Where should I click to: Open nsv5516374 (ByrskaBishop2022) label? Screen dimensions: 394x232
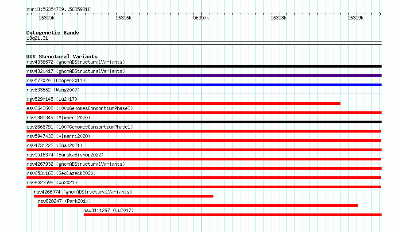65,155
